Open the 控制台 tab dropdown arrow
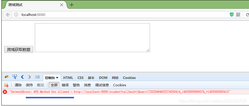Viewport: 249px width, 106px height. coord(57,78)
